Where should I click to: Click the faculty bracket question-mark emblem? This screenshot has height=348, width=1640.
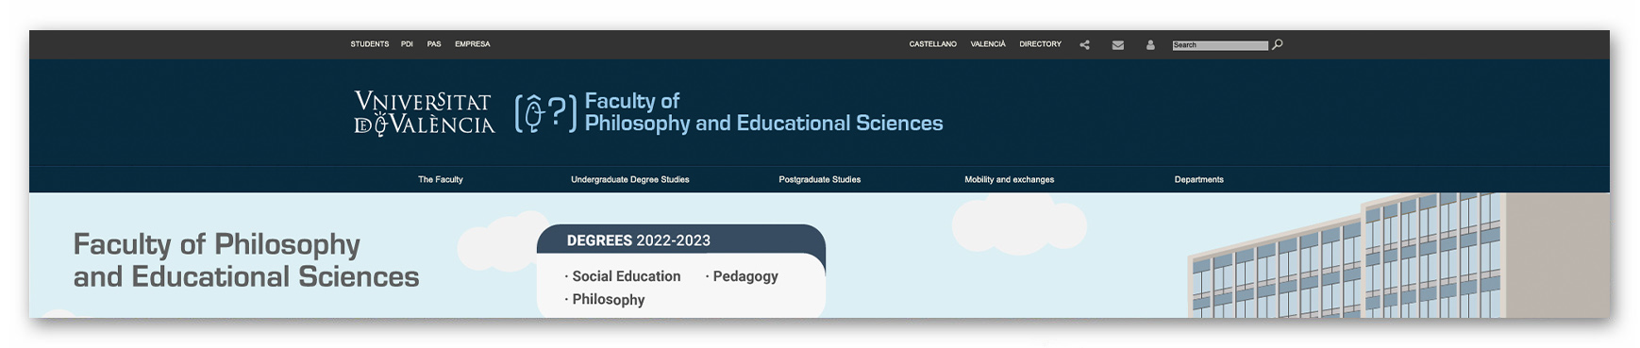(545, 113)
